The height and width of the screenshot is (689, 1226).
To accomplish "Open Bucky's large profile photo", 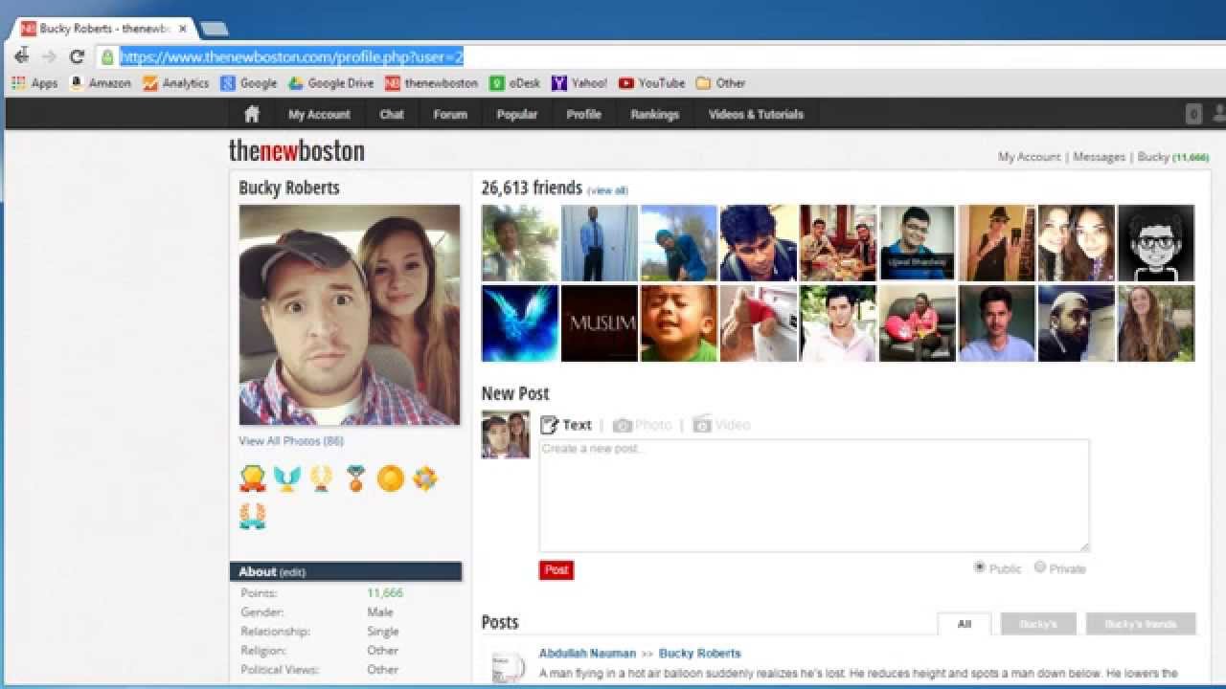I will [x=350, y=315].
